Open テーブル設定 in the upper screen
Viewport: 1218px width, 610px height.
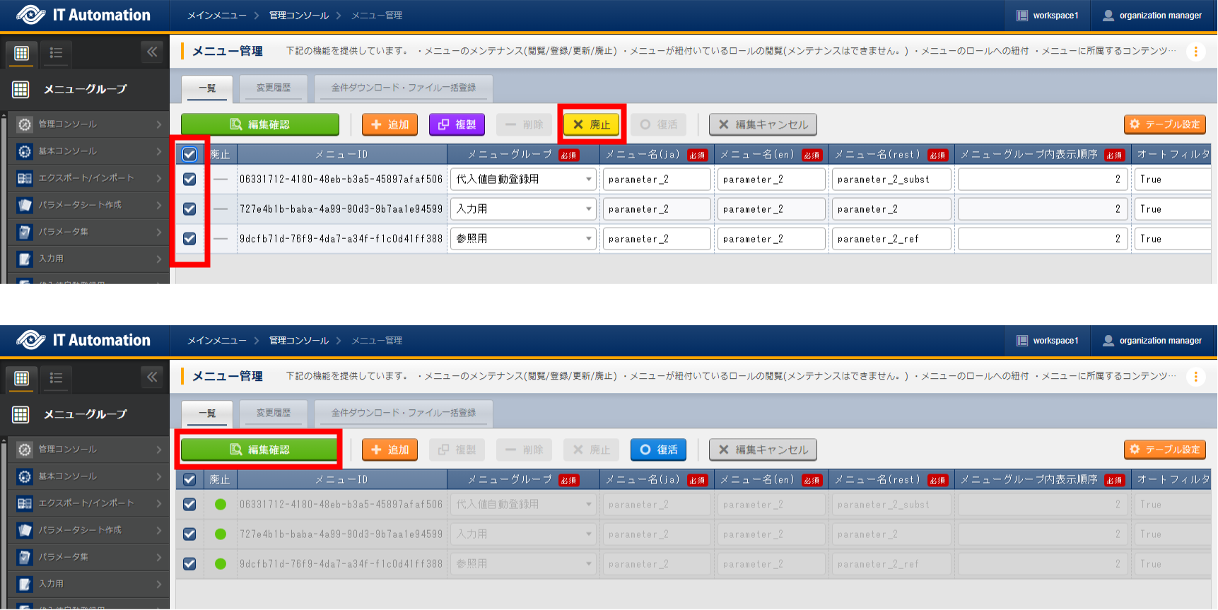tap(1164, 124)
